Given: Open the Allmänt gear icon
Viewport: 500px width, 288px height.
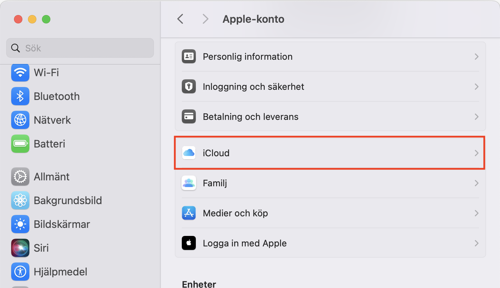Looking at the screenshot, I should (x=20, y=177).
